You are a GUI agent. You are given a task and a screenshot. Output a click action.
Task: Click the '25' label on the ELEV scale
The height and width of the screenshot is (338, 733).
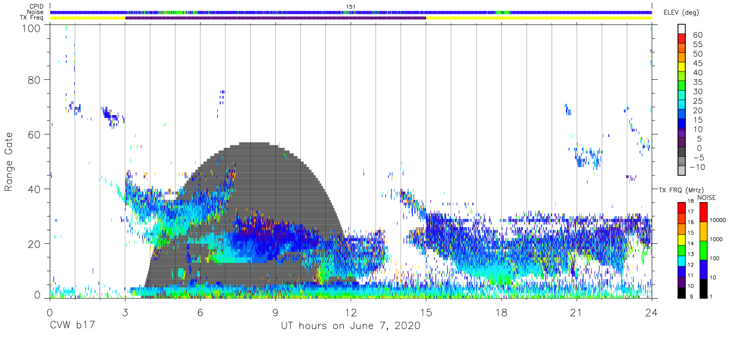(x=697, y=101)
